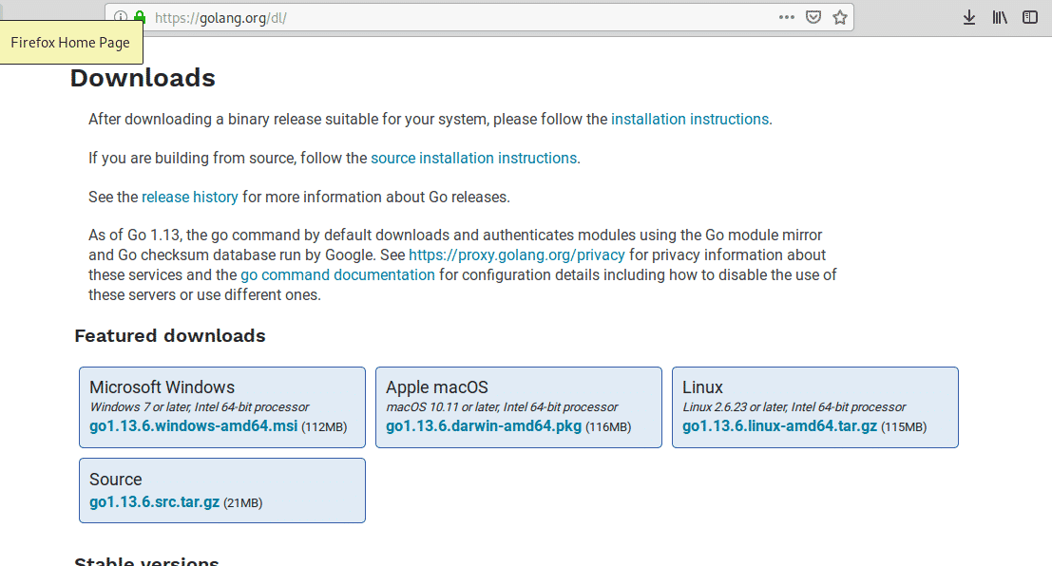The height and width of the screenshot is (566, 1052).
Task: Click the green padlock security icon
Action: coord(140,17)
